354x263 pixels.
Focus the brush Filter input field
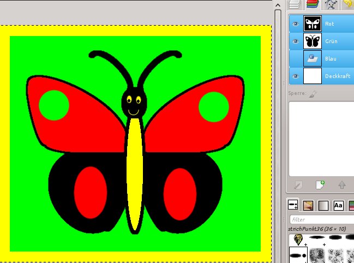[x=322, y=219]
